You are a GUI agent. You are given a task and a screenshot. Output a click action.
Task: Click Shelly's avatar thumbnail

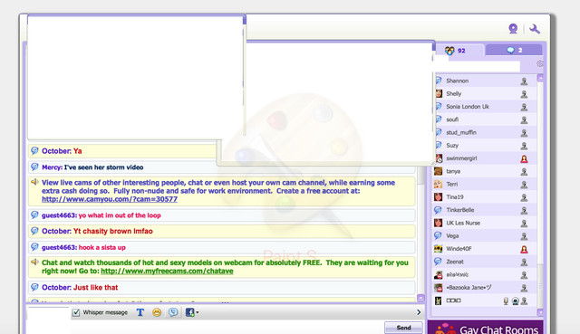[x=439, y=93]
